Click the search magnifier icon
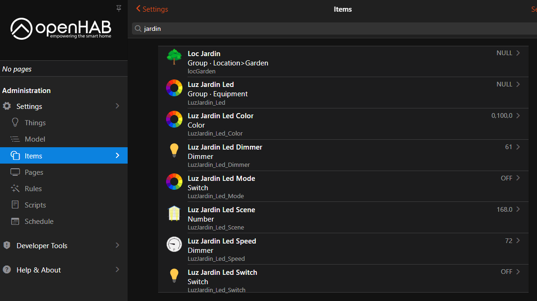The image size is (537, 301). (138, 29)
